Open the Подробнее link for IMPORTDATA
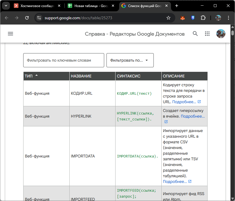Screen dimensions: 235x201 (175, 181)
